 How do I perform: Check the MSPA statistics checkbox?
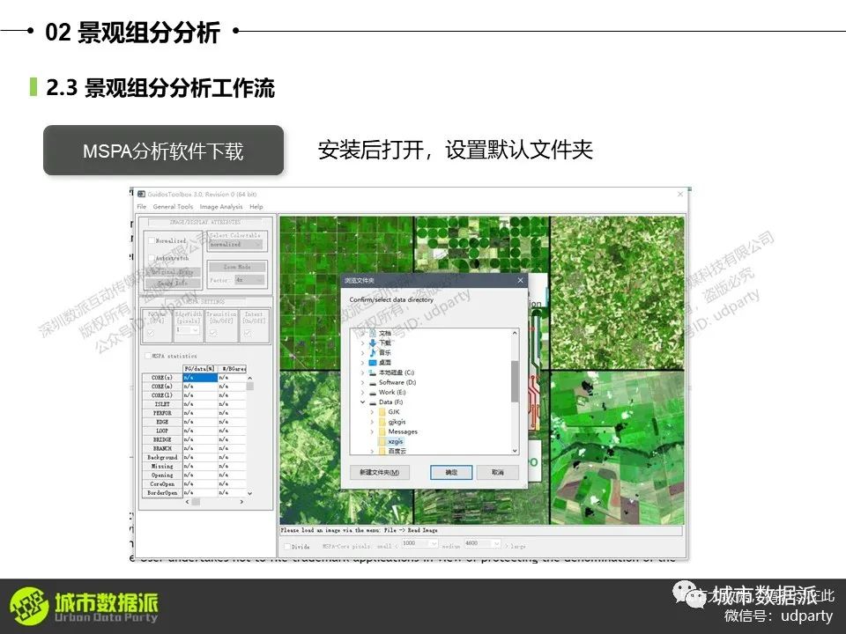point(148,356)
